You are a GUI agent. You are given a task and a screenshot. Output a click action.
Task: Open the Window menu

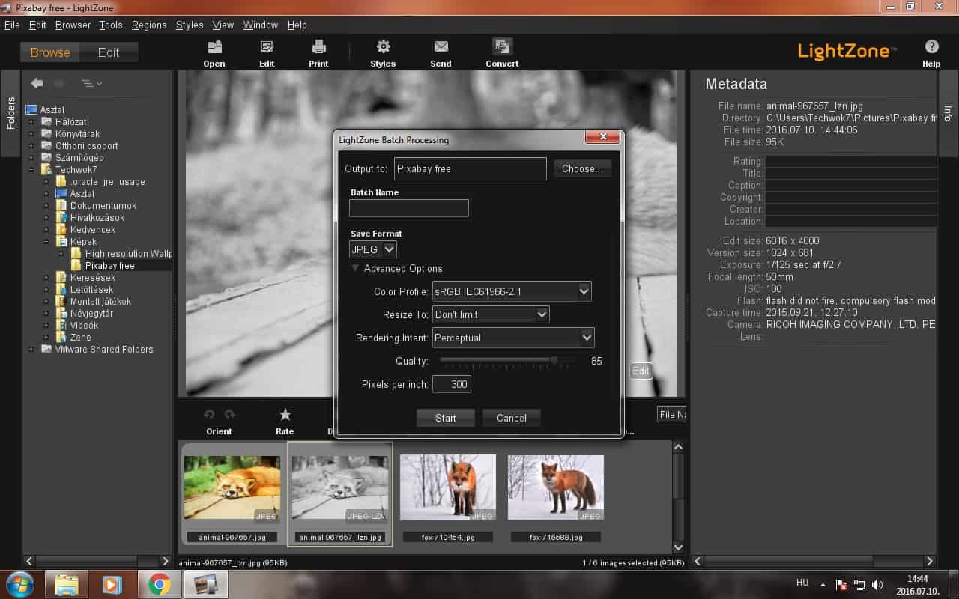pyautogui.click(x=261, y=25)
